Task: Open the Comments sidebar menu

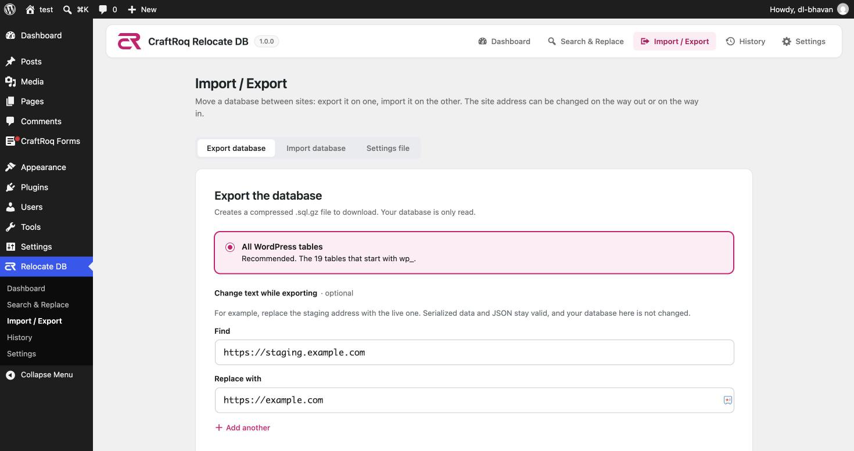Action: point(46,121)
